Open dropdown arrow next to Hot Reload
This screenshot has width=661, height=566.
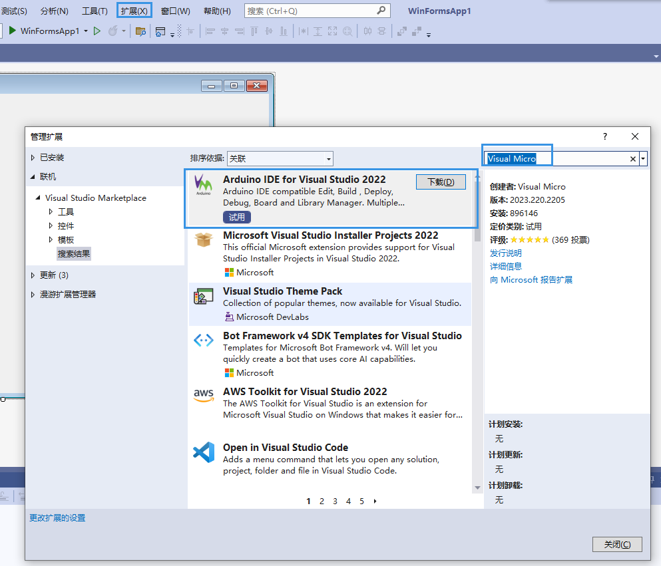point(124,31)
